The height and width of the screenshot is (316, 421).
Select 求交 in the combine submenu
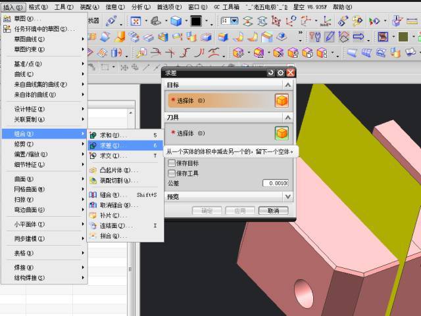coord(125,156)
